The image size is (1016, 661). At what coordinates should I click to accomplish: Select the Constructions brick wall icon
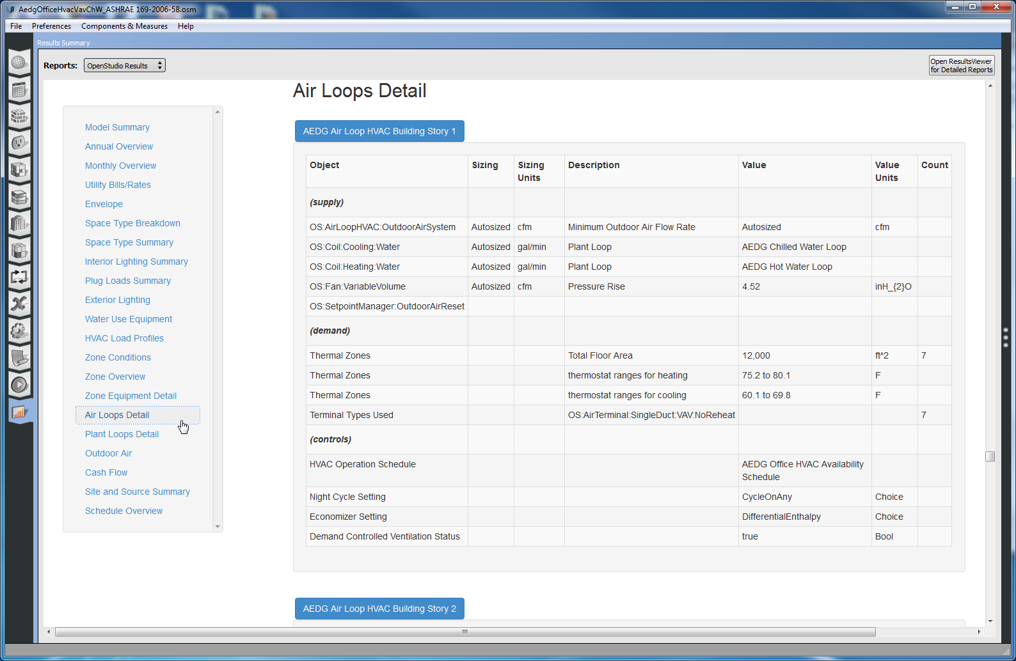click(19, 116)
